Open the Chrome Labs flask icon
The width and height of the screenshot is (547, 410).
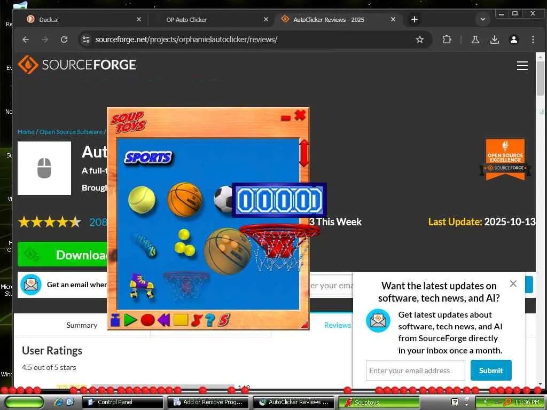tap(475, 40)
